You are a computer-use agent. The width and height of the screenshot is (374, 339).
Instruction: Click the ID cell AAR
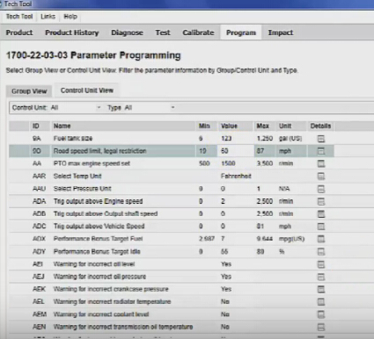pyautogui.click(x=39, y=177)
